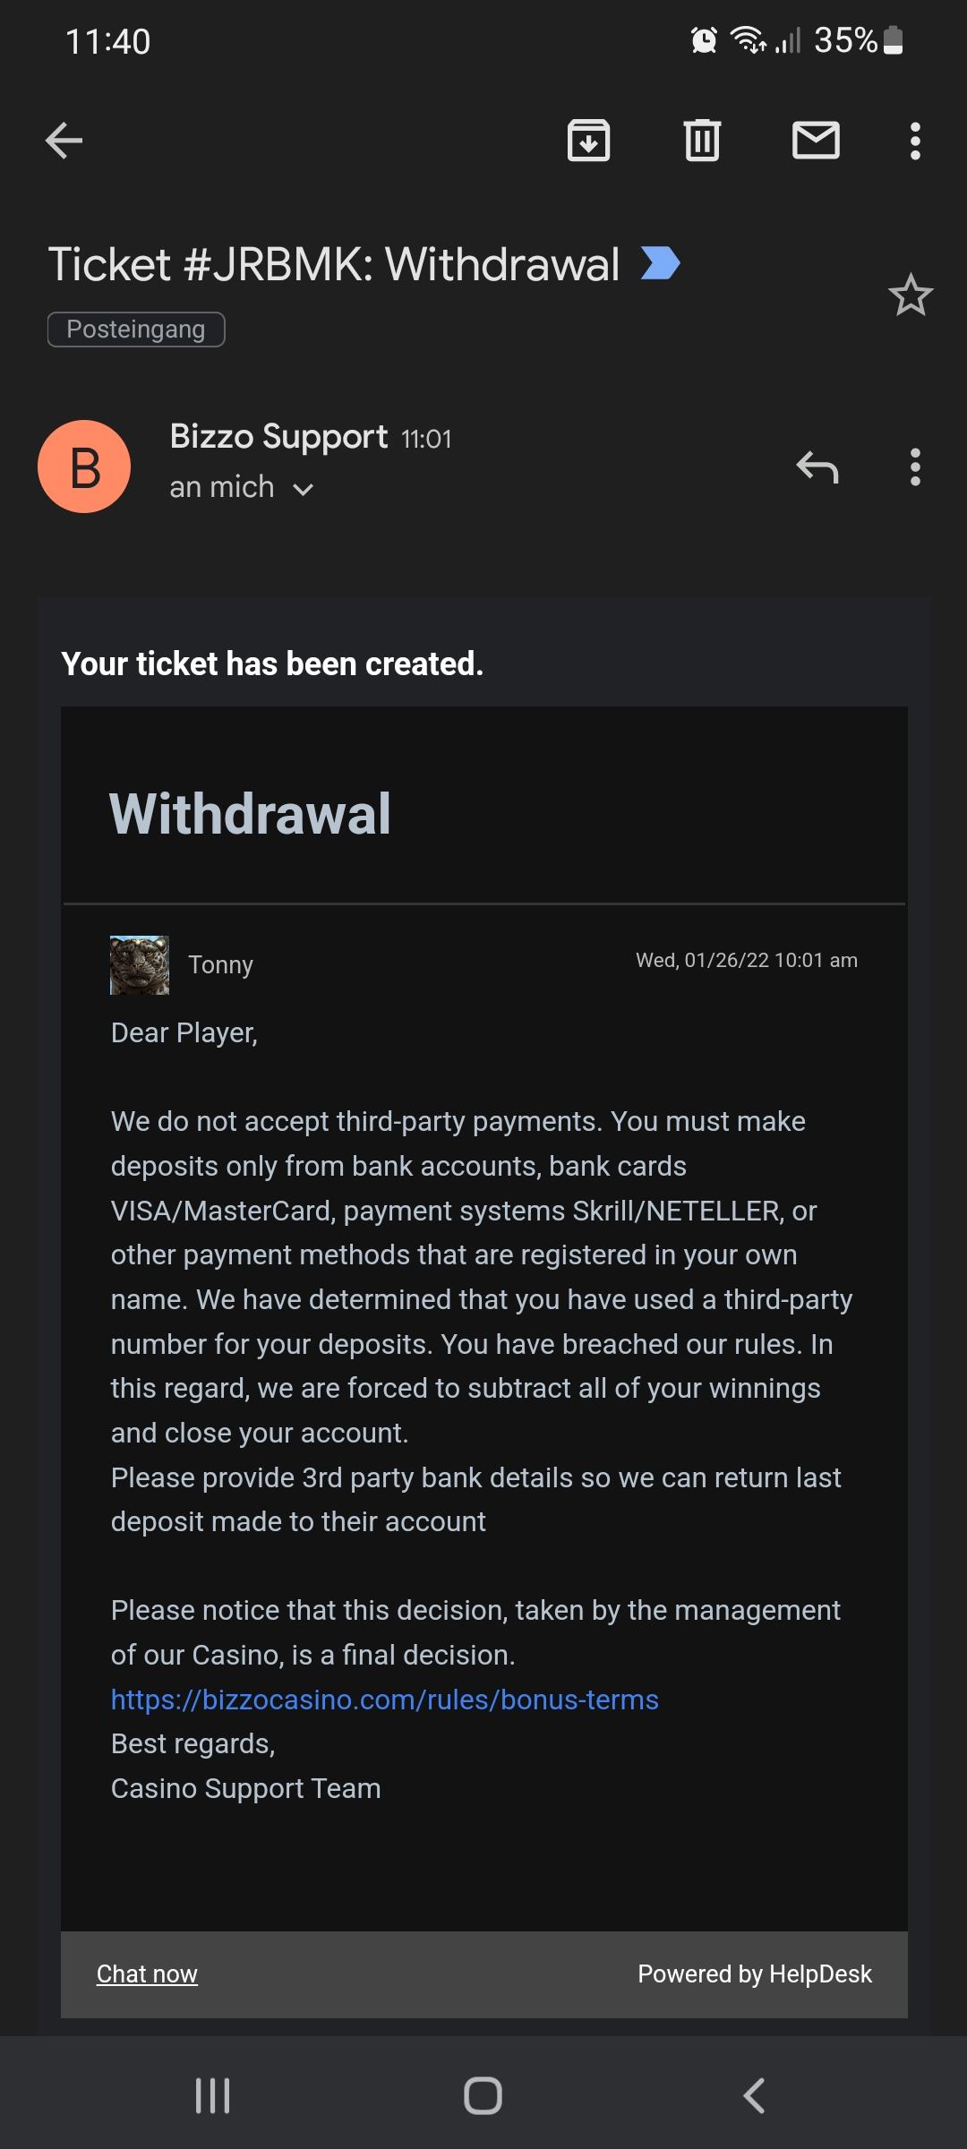The image size is (967, 2149).
Task: Open Android recent apps button
Action: pos(212,2095)
